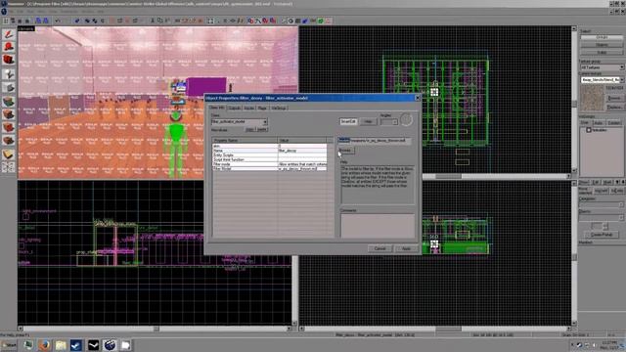Click the Help button in Object Properties

(x=368, y=121)
